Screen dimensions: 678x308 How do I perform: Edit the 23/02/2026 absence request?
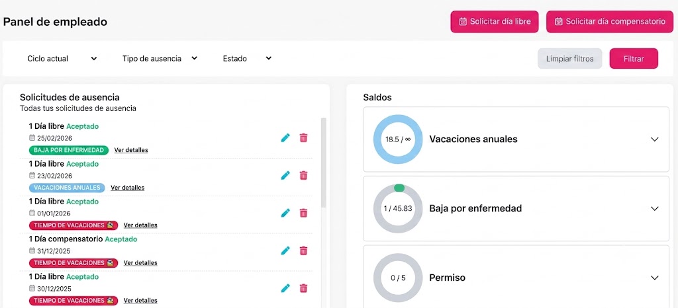[285, 176]
